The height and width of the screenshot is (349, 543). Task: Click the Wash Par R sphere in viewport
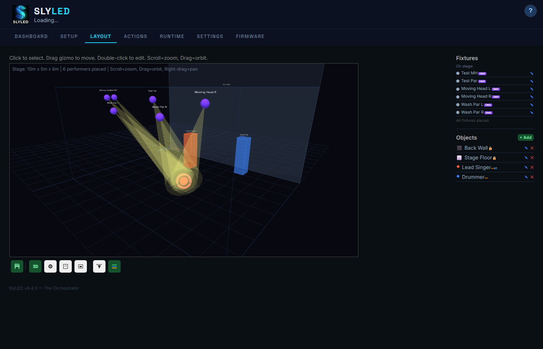160,117
